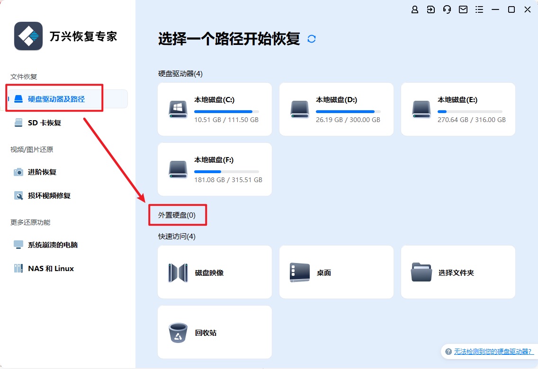Open customer support headset icon
Viewport: 538px width, 369px height.
click(x=447, y=9)
